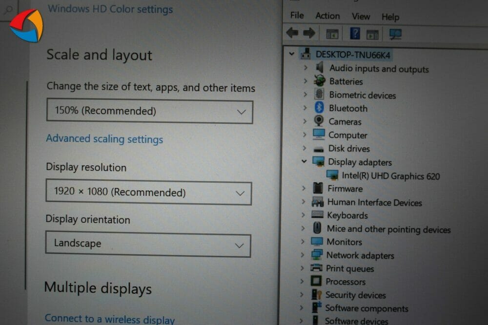Select the DESKTOP-TNU66K4 computer name label

tap(353, 55)
